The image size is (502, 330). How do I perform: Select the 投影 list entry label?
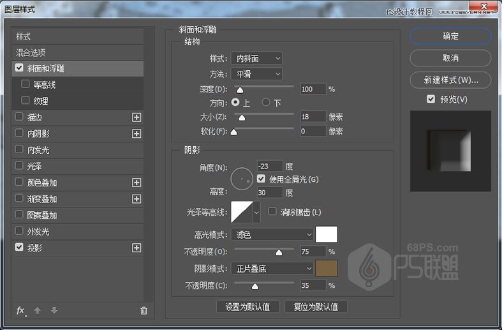[x=34, y=248]
